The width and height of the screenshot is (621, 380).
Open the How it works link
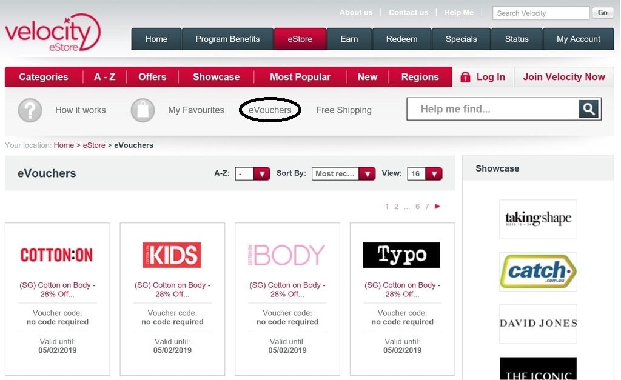81,110
